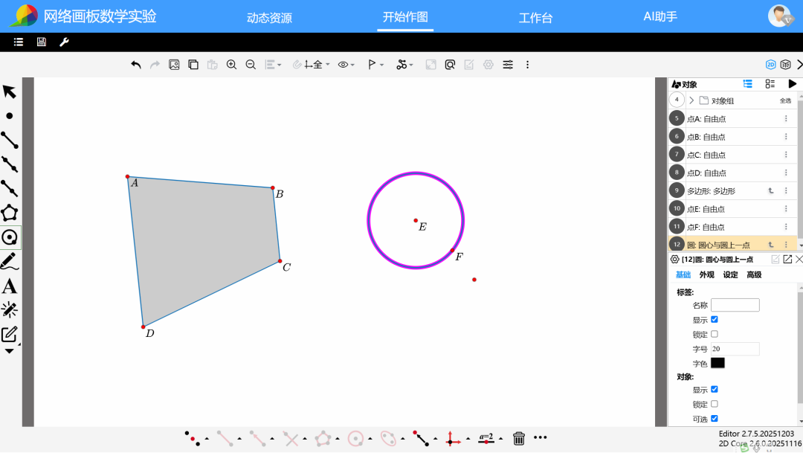Click the save disk icon
The height and width of the screenshot is (453, 803).
pyautogui.click(x=41, y=42)
